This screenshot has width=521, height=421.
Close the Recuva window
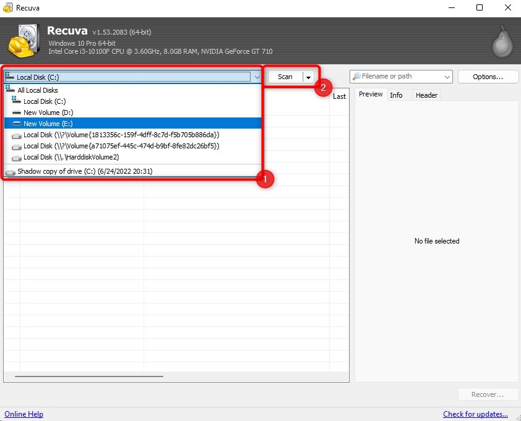click(508, 7)
